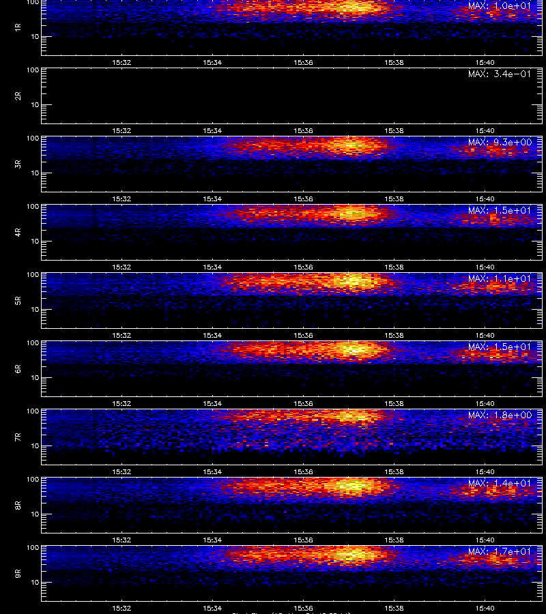Click the "100" y-axis value of panel 2R
Image resolution: width=546 pixels, height=614 pixels.
click(x=33, y=70)
